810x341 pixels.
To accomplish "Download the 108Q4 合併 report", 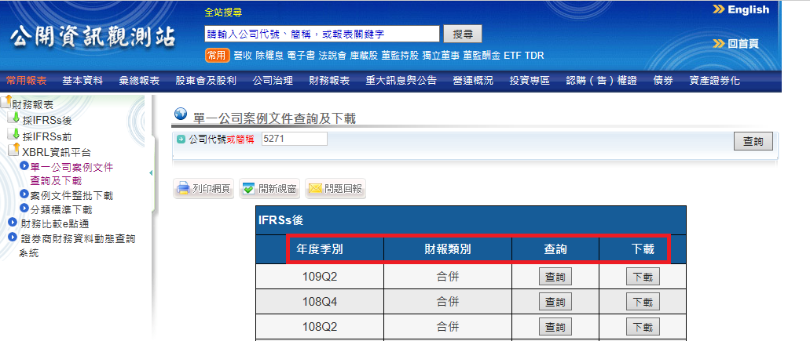I will (x=642, y=302).
